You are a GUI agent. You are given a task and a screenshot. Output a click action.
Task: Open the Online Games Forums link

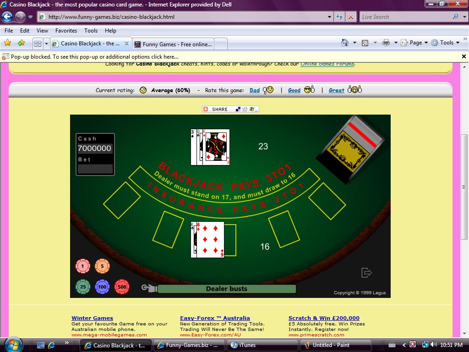click(x=327, y=64)
